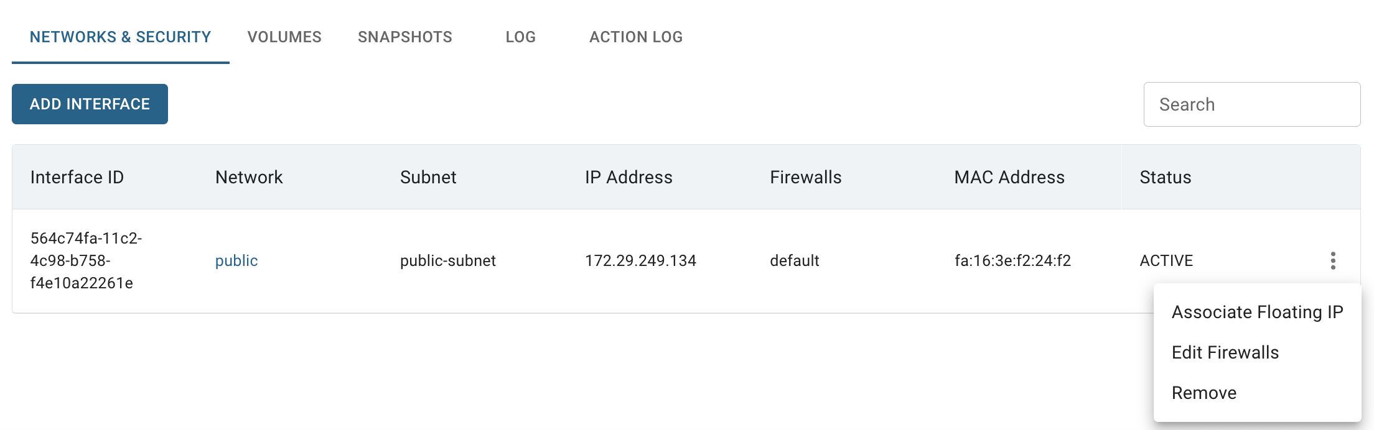Switch to the Volumes tab
Screen dimensions: 1374x430
click(x=284, y=37)
